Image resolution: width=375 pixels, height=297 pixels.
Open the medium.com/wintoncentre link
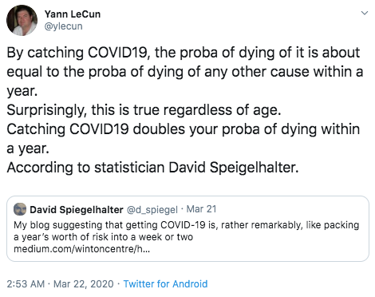[x=81, y=249]
